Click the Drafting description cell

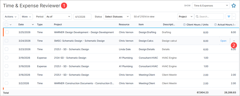166,32
